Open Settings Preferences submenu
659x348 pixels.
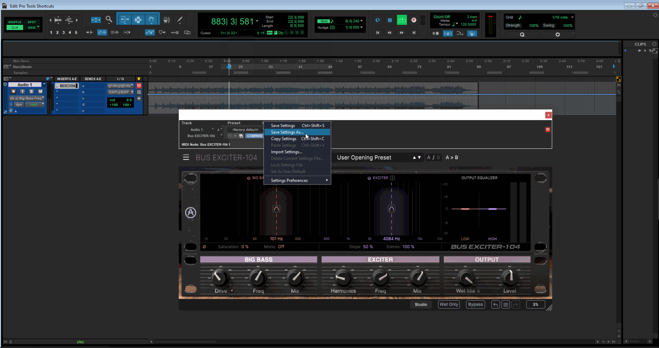click(x=297, y=181)
